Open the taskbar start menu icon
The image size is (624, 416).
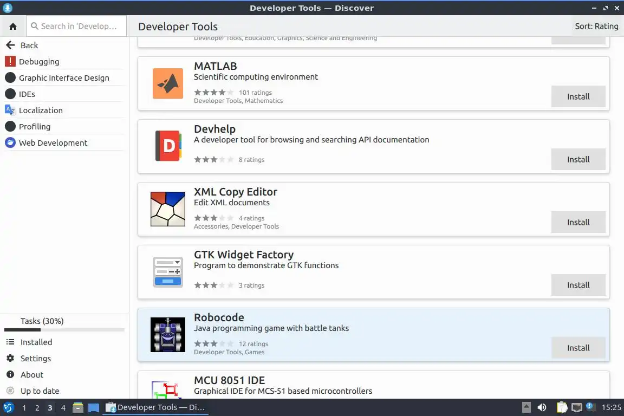point(8,407)
